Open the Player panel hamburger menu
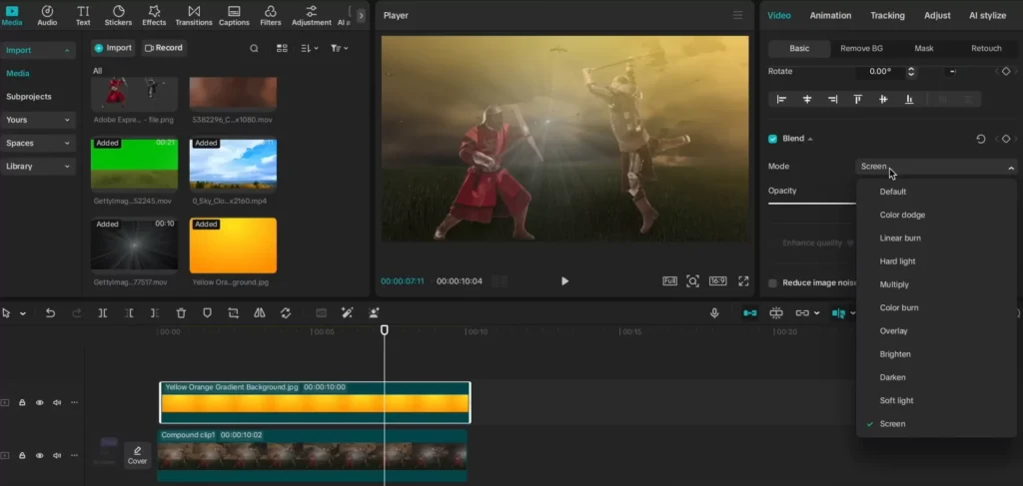Viewport: 1023px width, 486px height. pos(738,15)
